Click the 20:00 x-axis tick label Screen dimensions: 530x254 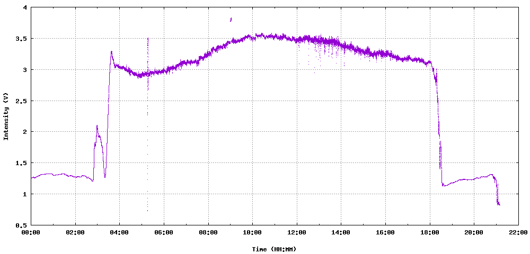click(x=474, y=232)
